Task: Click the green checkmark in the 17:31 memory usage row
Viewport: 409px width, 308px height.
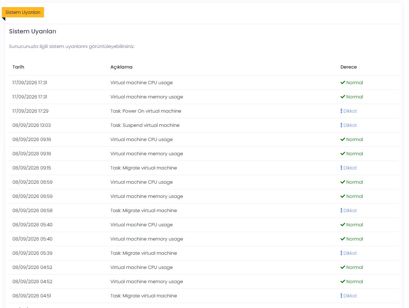Action: tap(343, 97)
